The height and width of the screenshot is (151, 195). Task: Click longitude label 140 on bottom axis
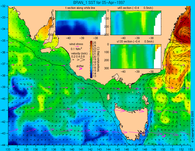(x=72, y=149)
